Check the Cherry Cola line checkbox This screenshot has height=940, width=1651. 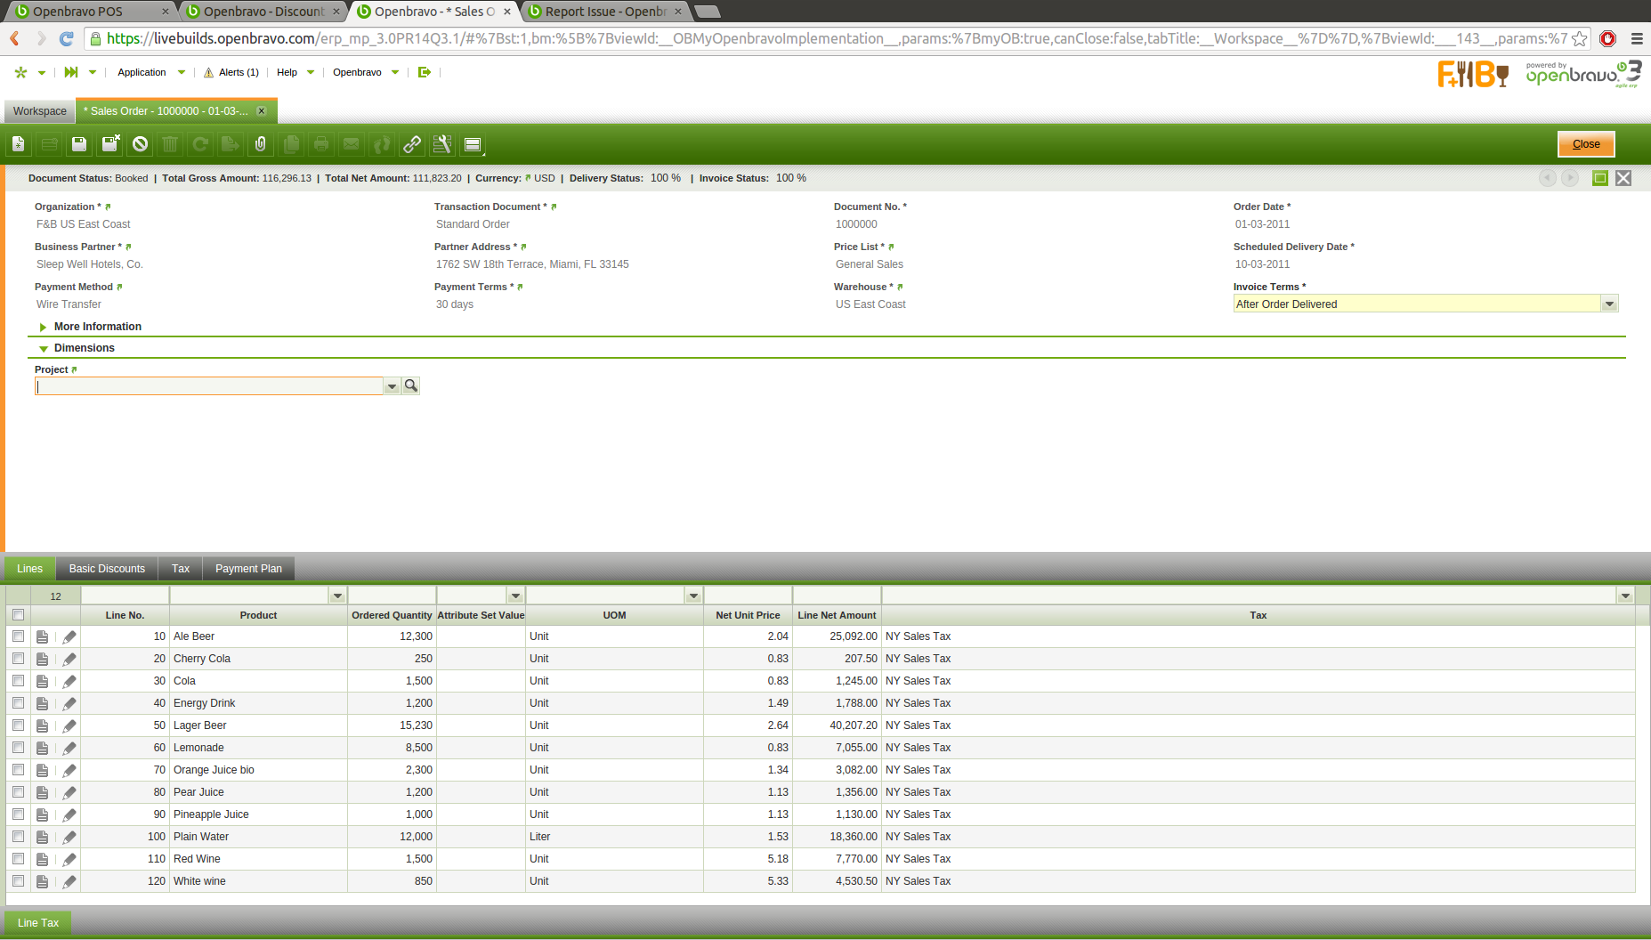(18, 659)
